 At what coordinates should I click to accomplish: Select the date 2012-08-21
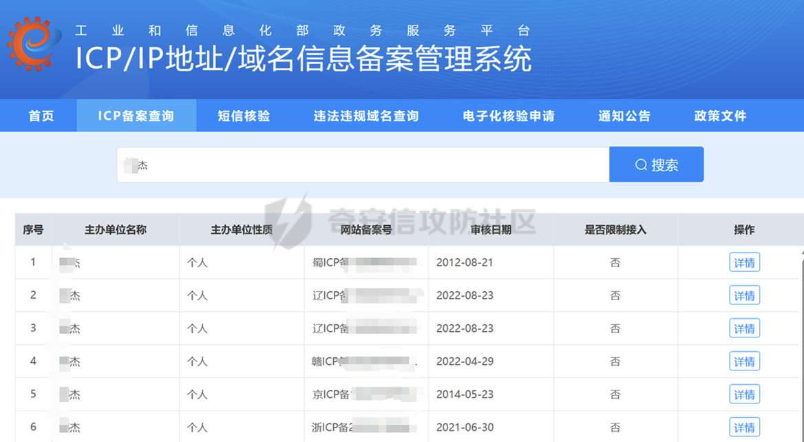pyautogui.click(x=465, y=262)
